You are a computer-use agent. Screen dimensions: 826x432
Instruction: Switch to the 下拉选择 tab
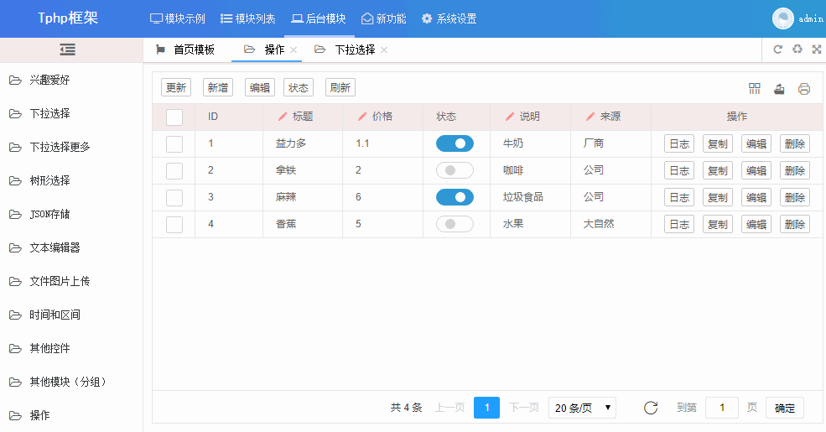tap(355, 49)
